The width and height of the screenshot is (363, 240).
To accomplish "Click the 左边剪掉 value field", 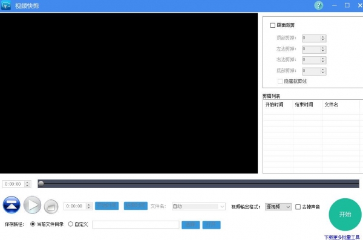I will point(311,49).
